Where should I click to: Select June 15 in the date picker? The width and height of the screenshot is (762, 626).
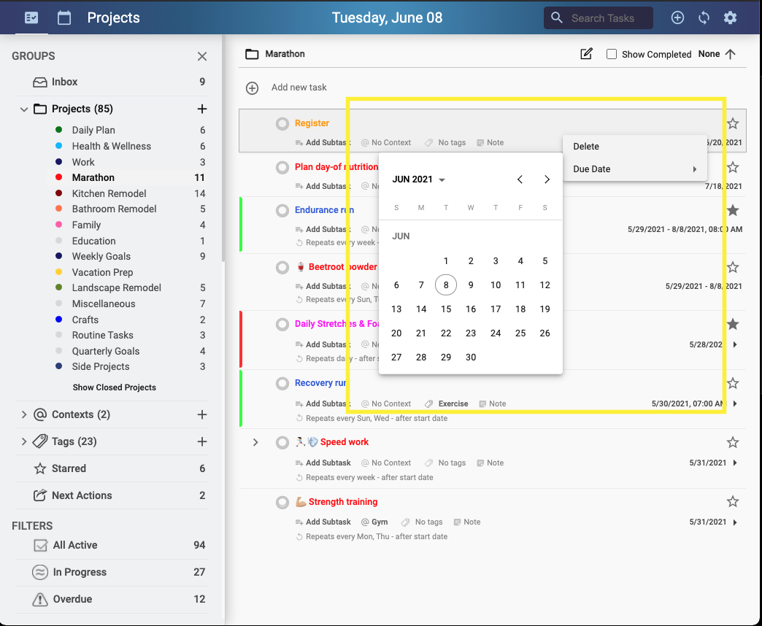click(446, 309)
